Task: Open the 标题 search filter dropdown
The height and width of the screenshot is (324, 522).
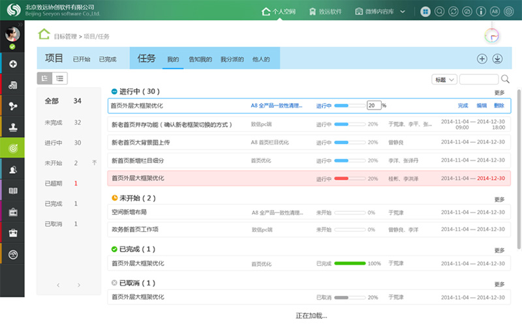Action: click(x=444, y=80)
